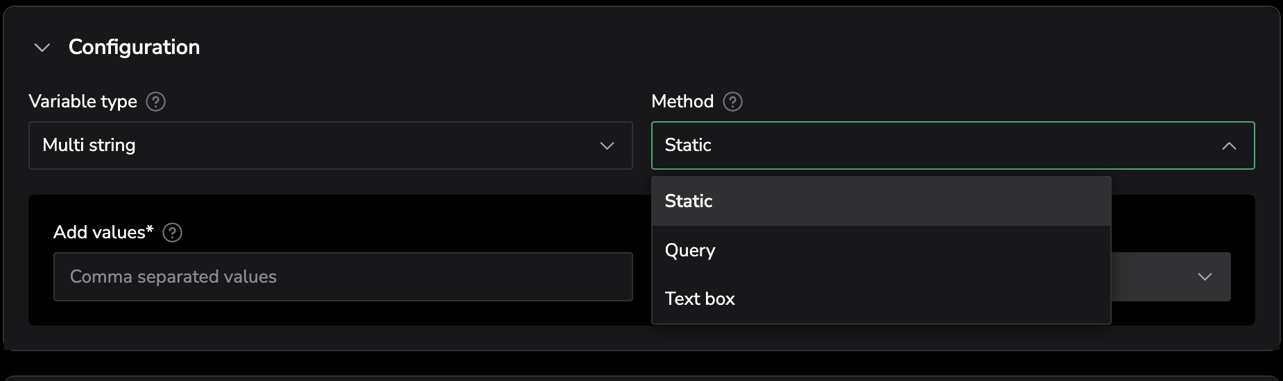Click the Method field up-chevron arrow
The width and height of the screenshot is (1283, 381).
click(x=1229, y=145)
